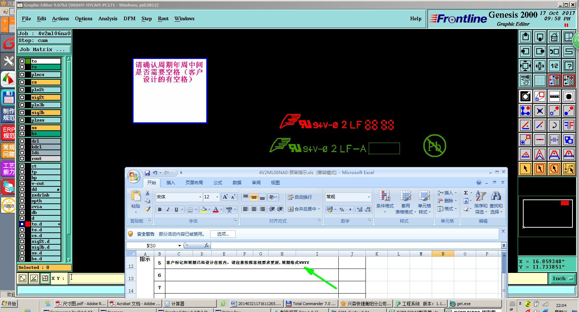Viewport: 579px width, 312px height.
Task: Select the net-select pointer tool
Action: pyautogui.click(x=569, y=169)
